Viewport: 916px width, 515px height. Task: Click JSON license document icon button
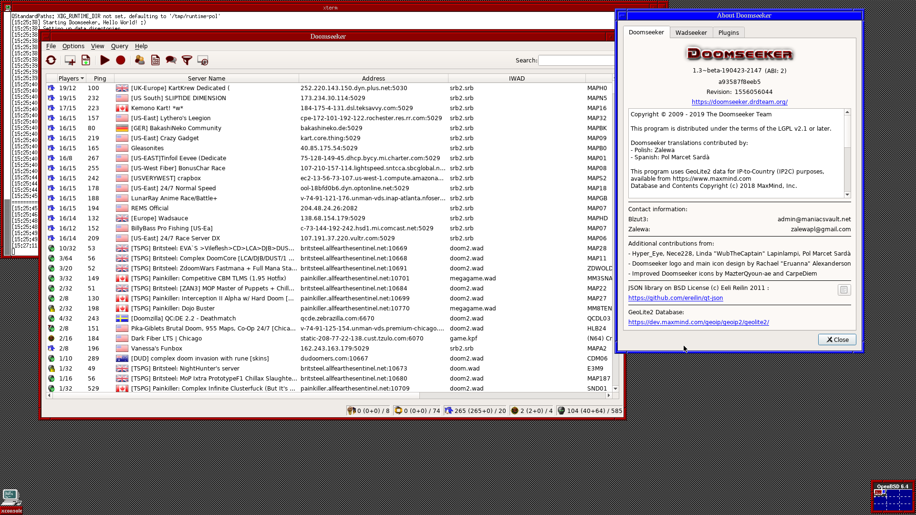[844, 290]
